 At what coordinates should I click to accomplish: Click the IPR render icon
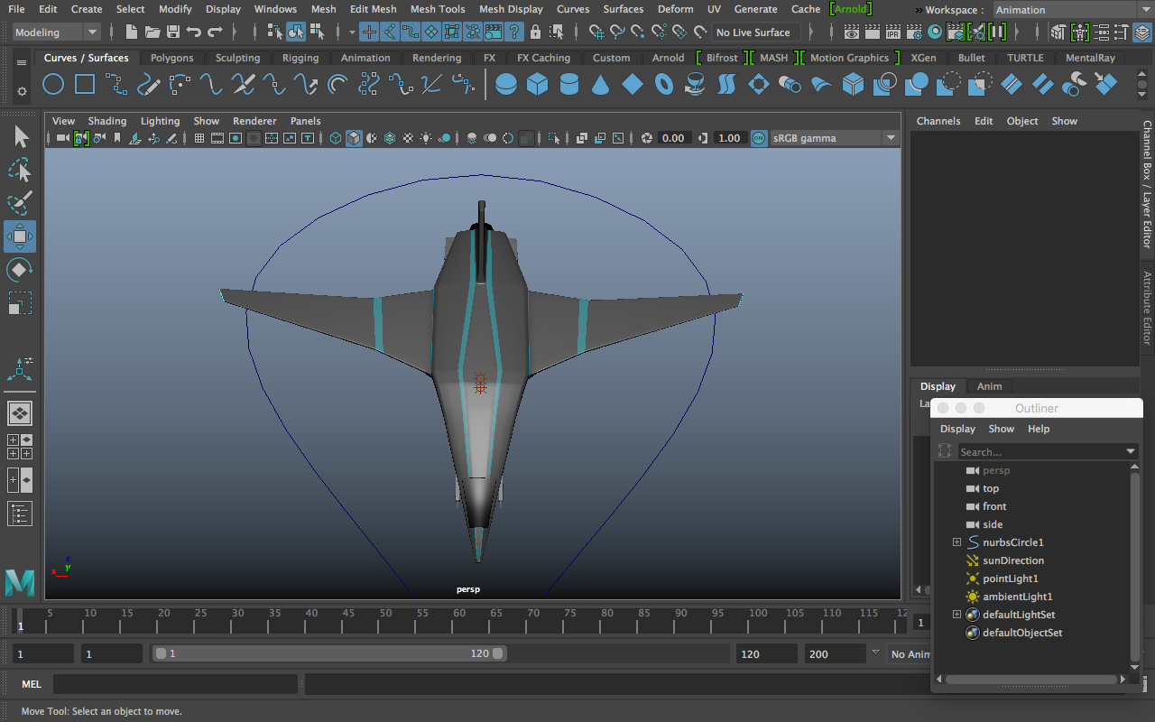pos(893,32)
